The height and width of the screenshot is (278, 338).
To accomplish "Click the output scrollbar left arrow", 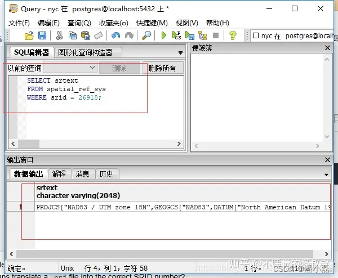I will coord(11,254).
